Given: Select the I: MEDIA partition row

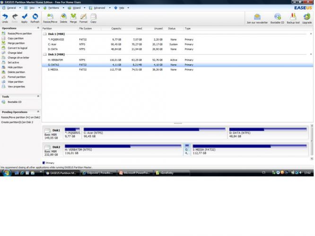Looking at the screenshot, I should [x=177, y=69].
